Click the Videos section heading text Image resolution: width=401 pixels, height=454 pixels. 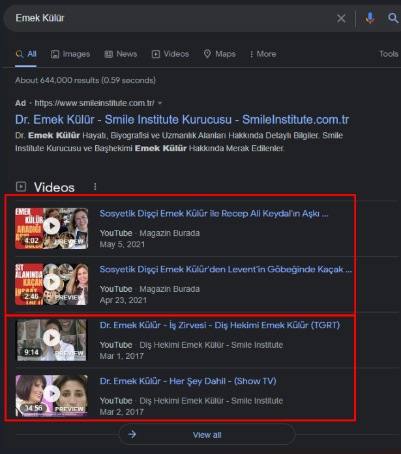(54, 188)
